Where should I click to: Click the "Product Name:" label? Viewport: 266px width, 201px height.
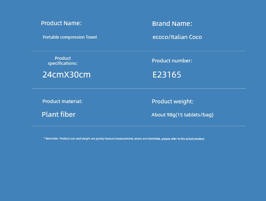61,23
